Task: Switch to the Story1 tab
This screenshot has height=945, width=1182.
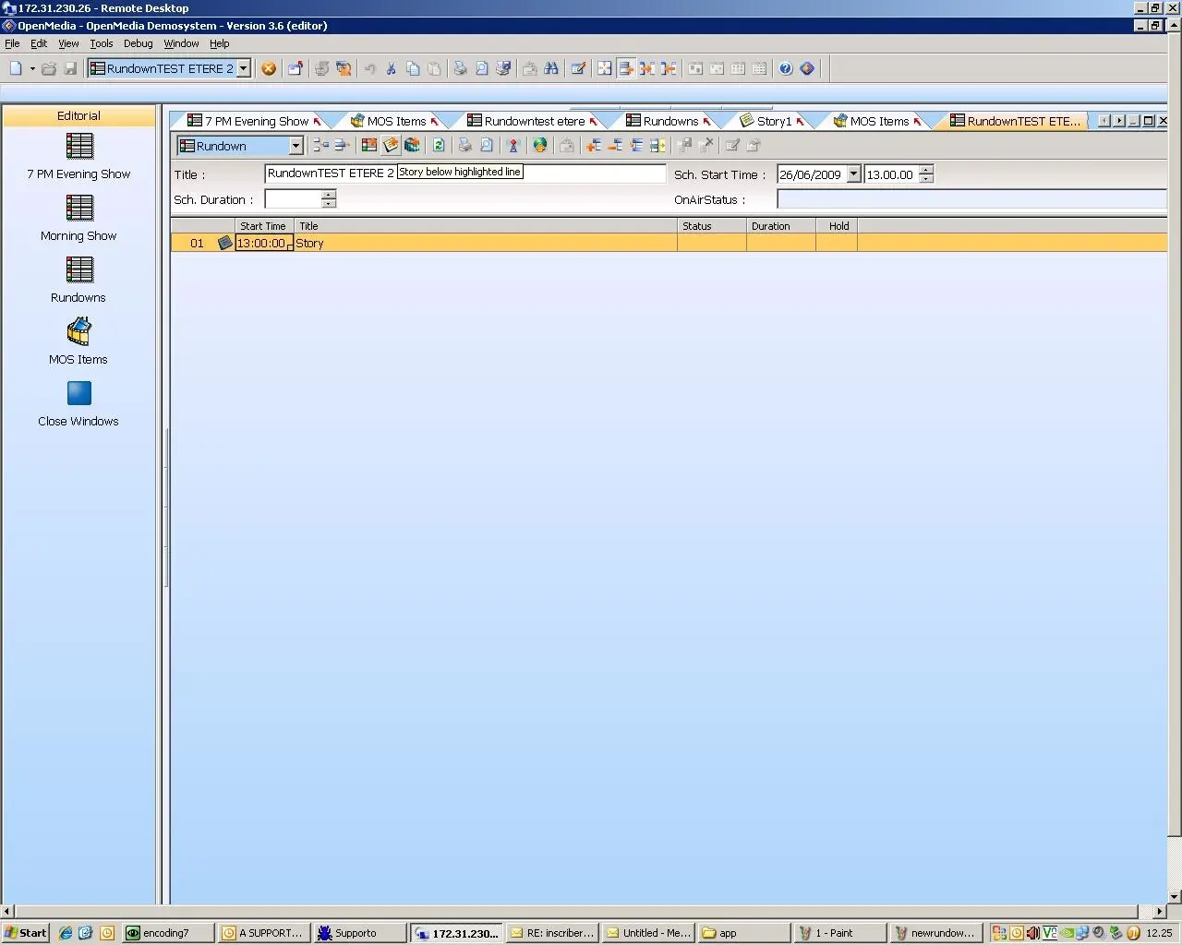Action: click(x=773, y=121)
